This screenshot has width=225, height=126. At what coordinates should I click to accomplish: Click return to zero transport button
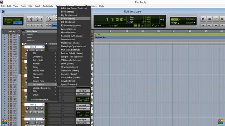pyautogui.click(x=203, y=26)
